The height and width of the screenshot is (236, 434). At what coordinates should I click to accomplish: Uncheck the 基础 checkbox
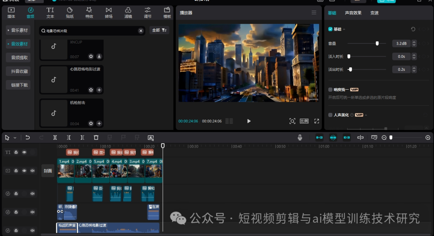330,29
